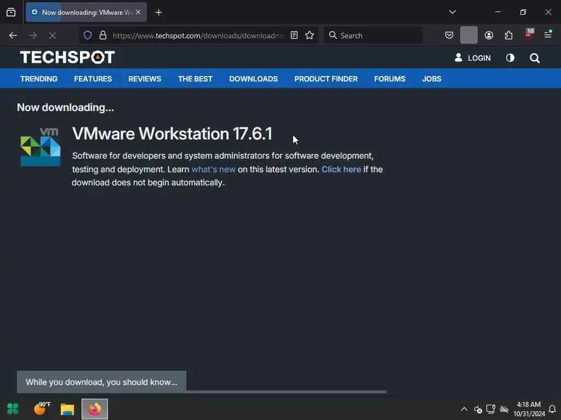Screen dimensions: 561x420
Task: Click the Firefox Search box
Action: [x=373, y=36]
